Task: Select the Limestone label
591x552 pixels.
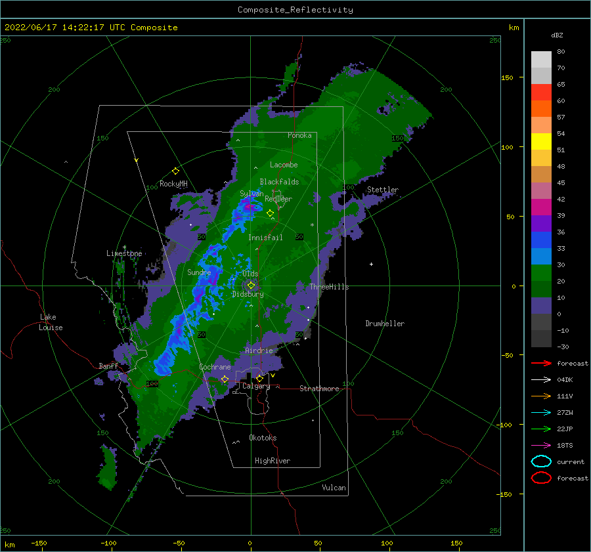Action: (124, 253)
